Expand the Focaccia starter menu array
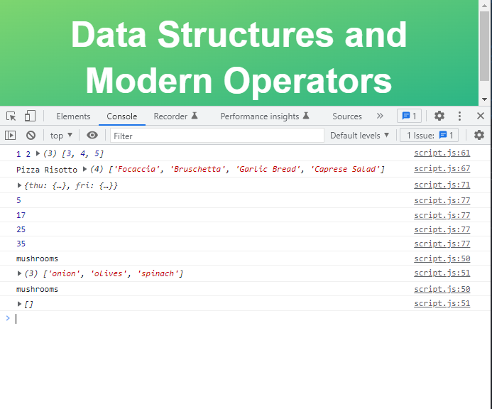The image size is (492, 409). click(84, 169)
